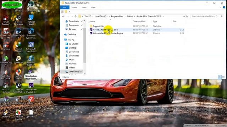The height and width of the screenshot is (127, 227).
Task: Select SolveigMM Video Splitter desktop icon
Action: pyautogui.click(x=31, y=47)
